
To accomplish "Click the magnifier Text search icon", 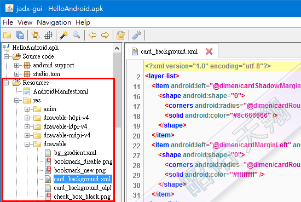I will click(77, 35).
